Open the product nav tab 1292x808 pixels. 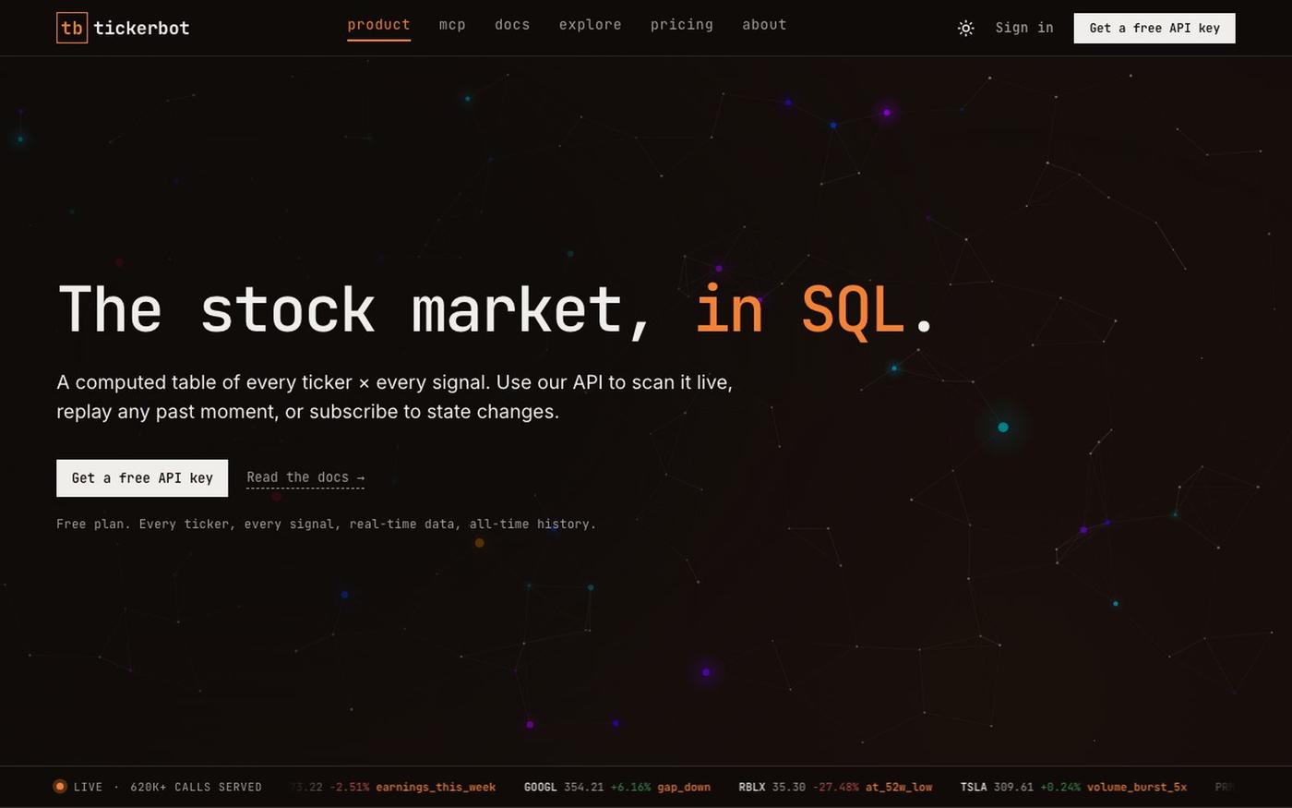(x=378, y=25)
